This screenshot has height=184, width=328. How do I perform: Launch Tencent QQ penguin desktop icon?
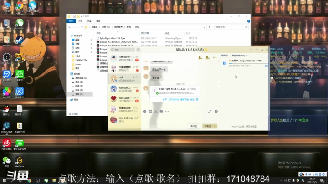click(7, 110)
